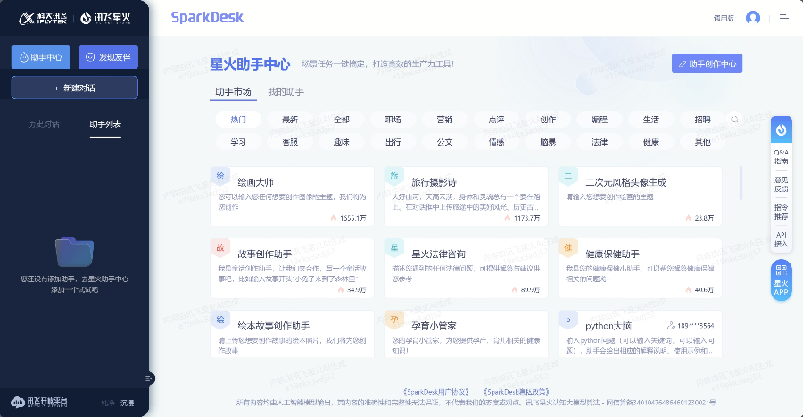Select the 营销 category chip
Screen dimensions: 803x417
(x=444, y=120)
